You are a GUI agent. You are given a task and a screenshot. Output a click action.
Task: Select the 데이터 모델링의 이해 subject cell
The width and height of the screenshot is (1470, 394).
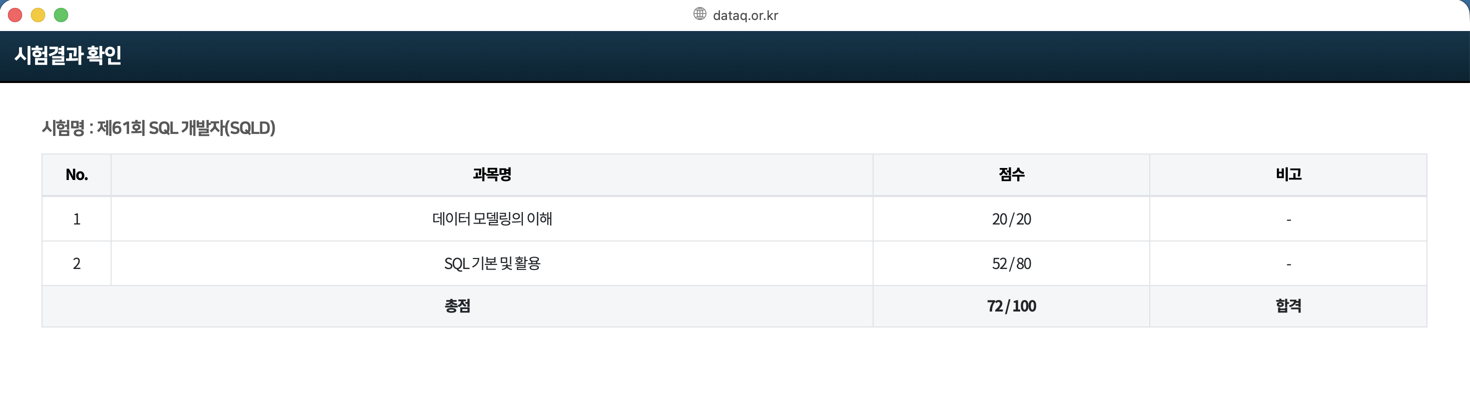tap(492, 219)
